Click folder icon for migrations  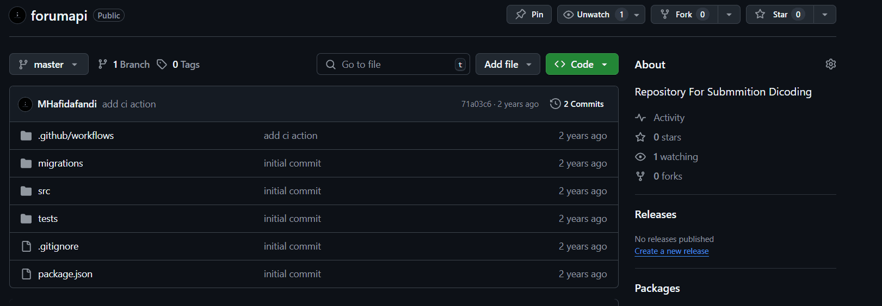pyautogui.click(x=26, y=163)
